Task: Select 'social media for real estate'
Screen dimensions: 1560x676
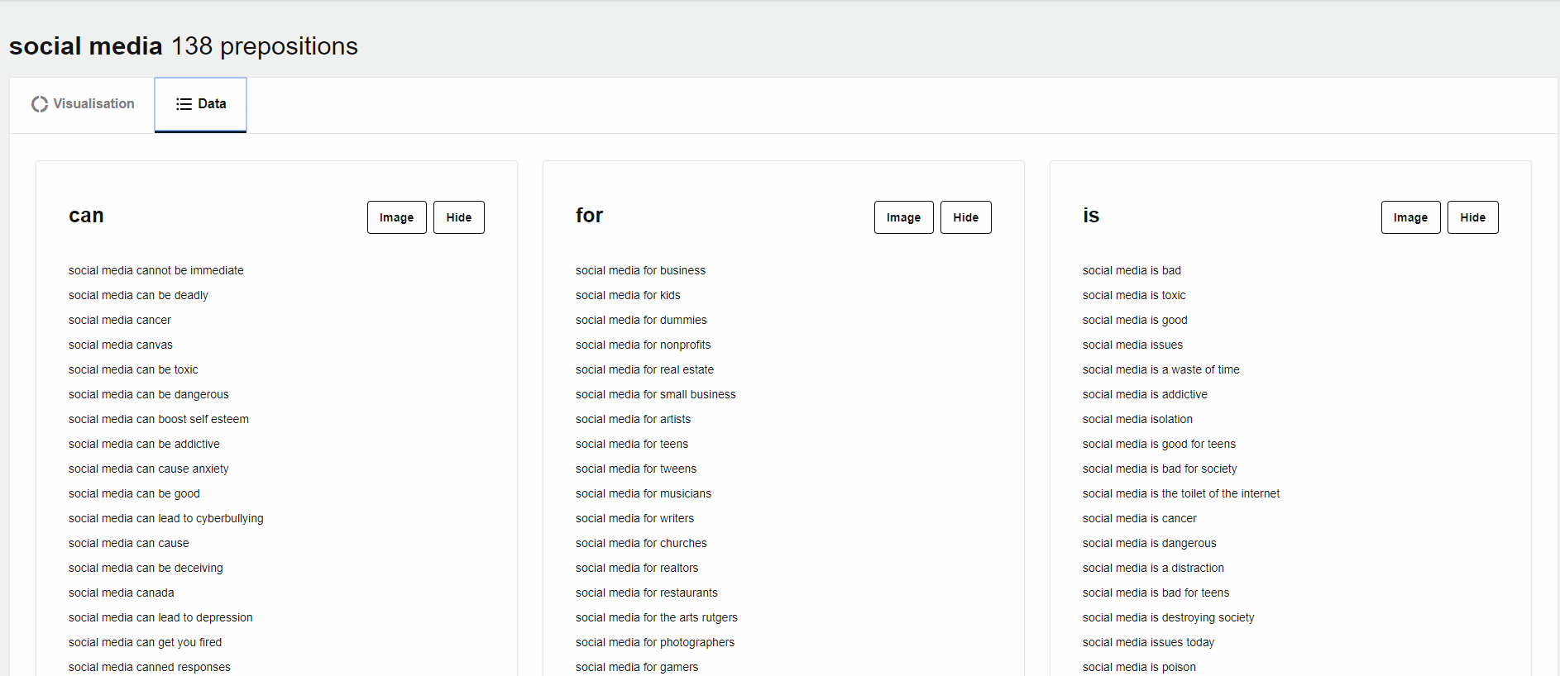Action: (x=644, y=370)
